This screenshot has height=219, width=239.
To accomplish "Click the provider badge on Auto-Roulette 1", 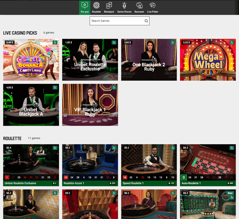I will [x=232, y=148].
